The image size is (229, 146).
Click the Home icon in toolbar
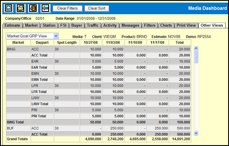point(8,8)
